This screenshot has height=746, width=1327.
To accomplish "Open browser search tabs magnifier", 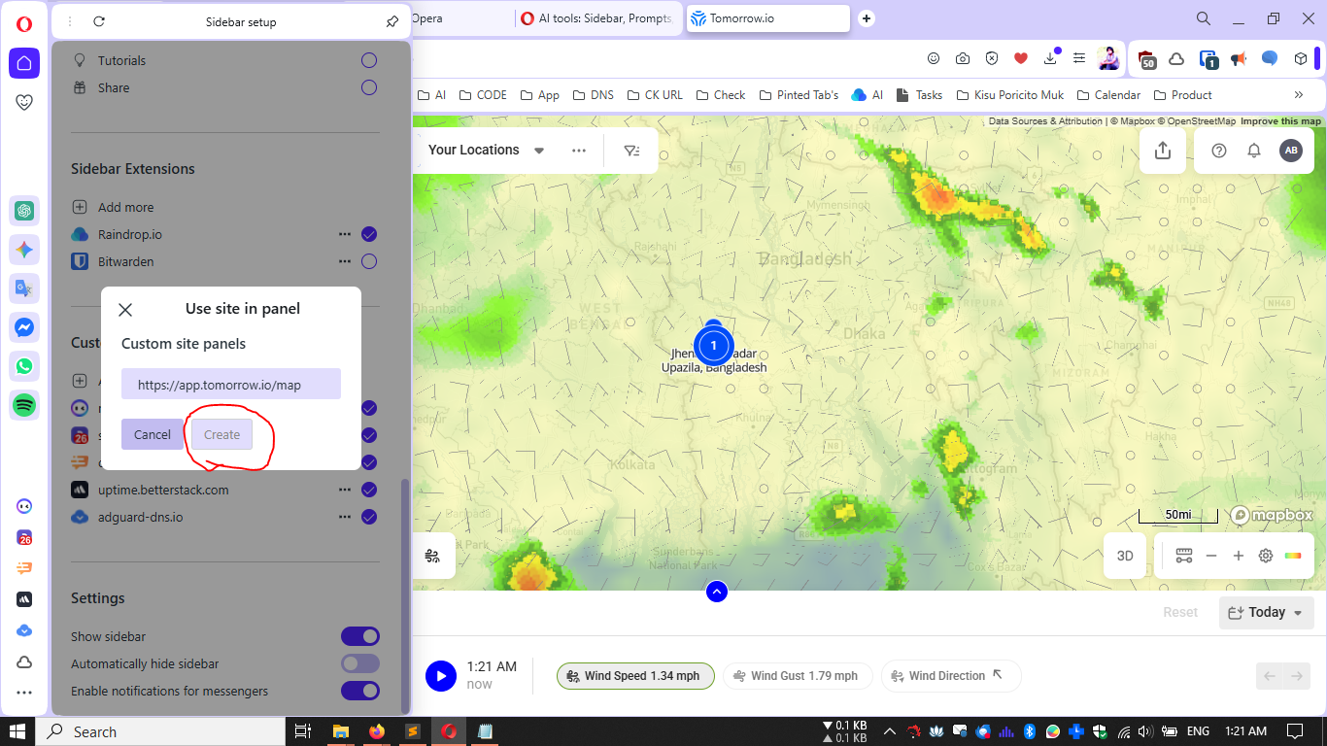I will click(x=1204, y=18).
